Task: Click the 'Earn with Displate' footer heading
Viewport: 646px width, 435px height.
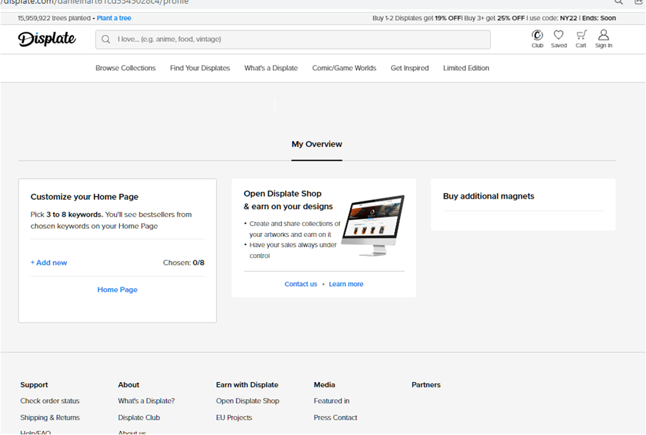Action: coord(247,385)
